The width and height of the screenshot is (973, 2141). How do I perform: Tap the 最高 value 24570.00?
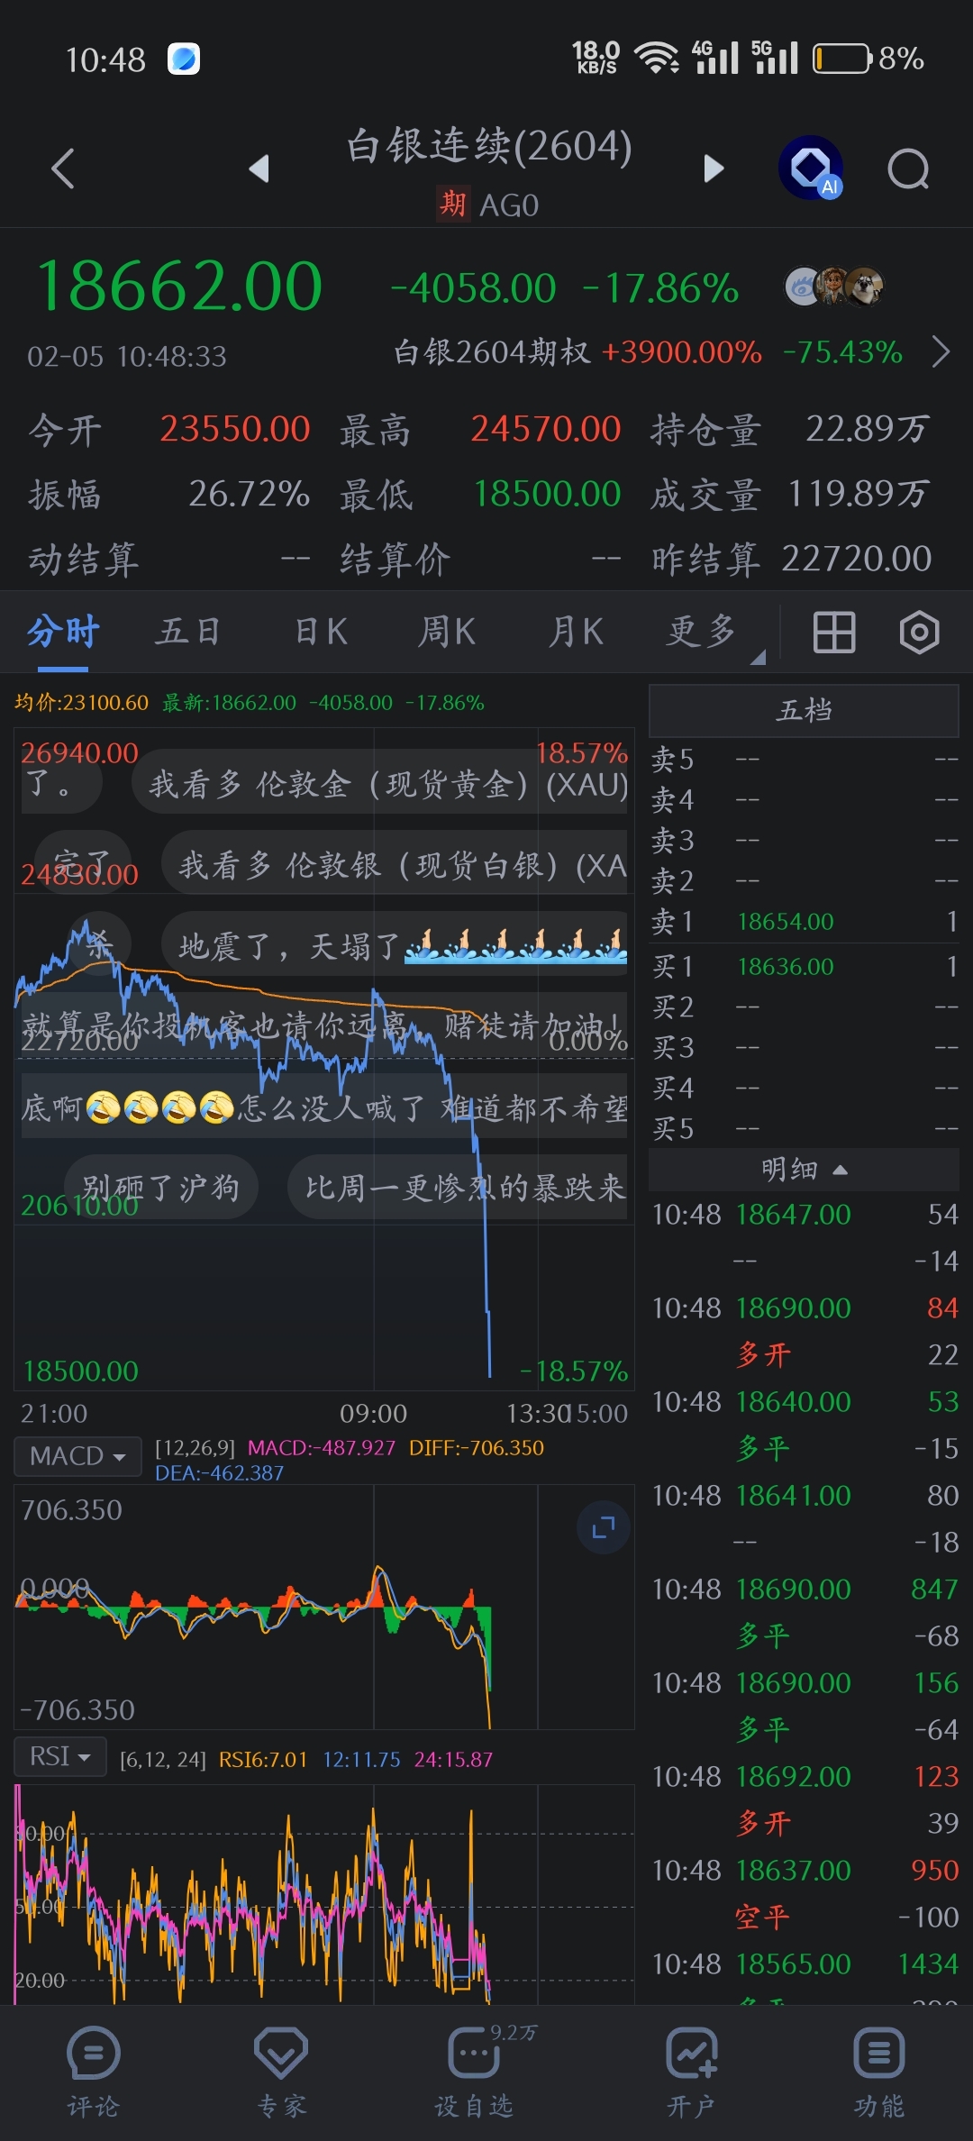tap(545, 429)
